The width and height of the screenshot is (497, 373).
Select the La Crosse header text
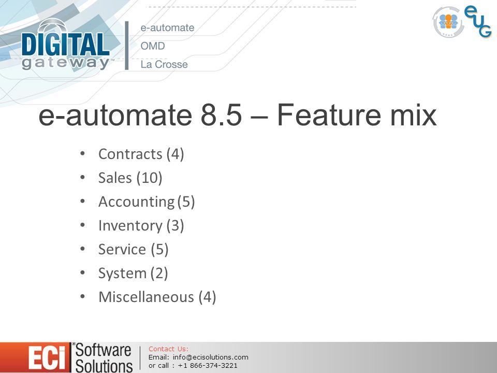(x=164, y=64)
